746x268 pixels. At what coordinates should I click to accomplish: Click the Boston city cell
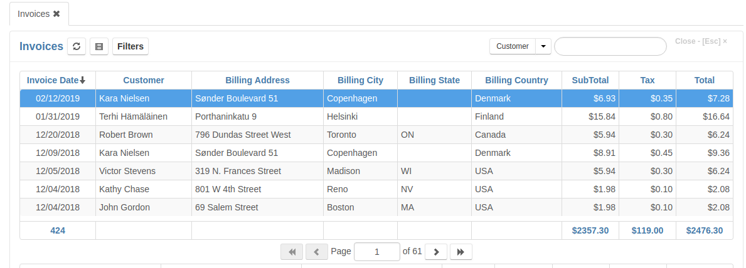pyautogui.click(x=360, y=207)
